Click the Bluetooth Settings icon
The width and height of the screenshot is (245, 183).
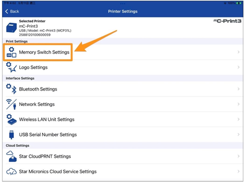click(x=11, y=89)
